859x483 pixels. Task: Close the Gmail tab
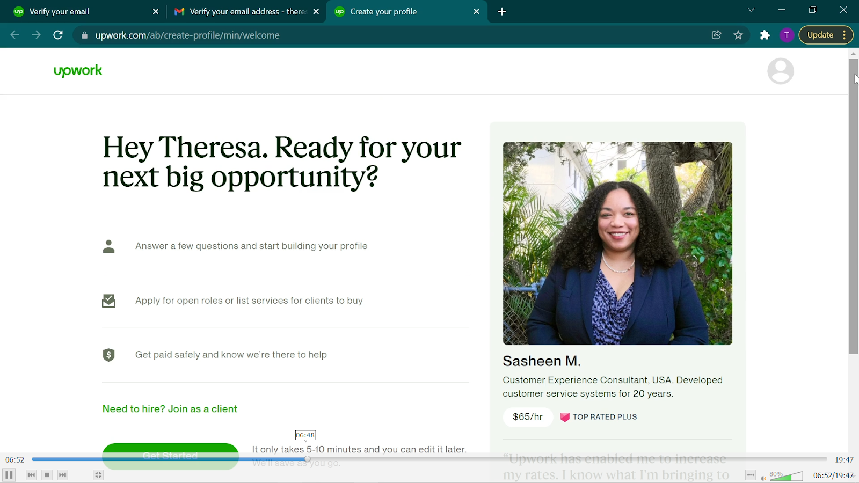click(x=316, y=12)
